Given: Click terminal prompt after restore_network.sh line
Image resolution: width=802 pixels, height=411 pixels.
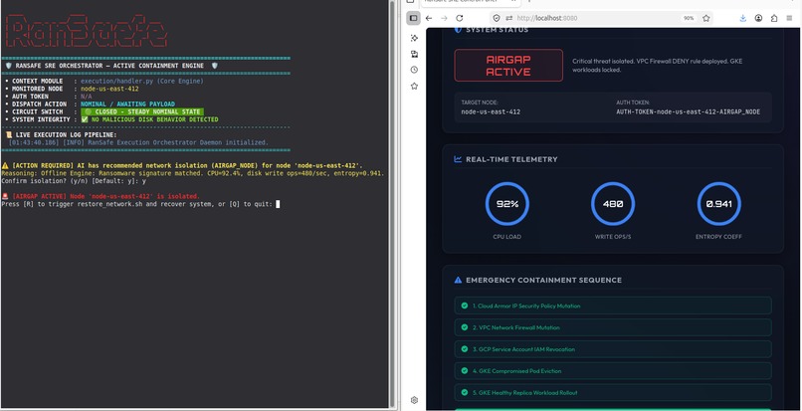Looking at the screenshot, I should click(278, 204).
